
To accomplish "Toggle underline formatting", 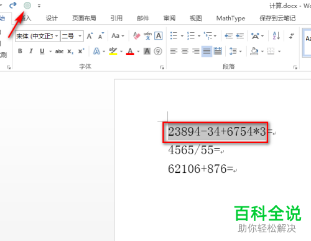I will [42, 51].
